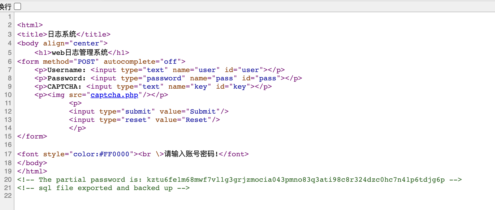This screenshot has height=210, width=495.
Task: Click the 日志系统 title text
Action: (x=62, y=34)
